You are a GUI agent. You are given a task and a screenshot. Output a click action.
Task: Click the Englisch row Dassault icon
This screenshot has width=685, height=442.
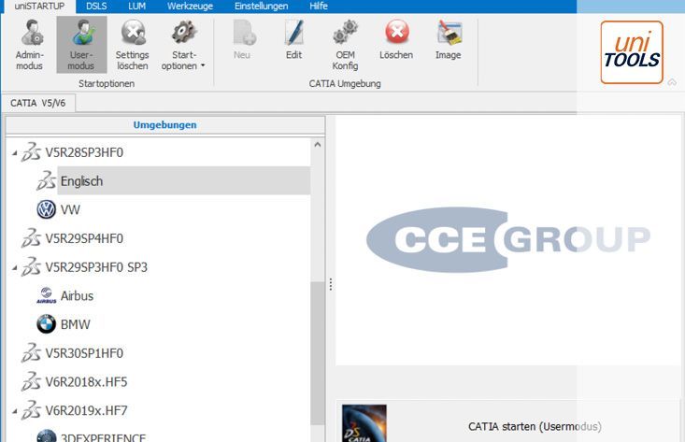tap(47, 181)
